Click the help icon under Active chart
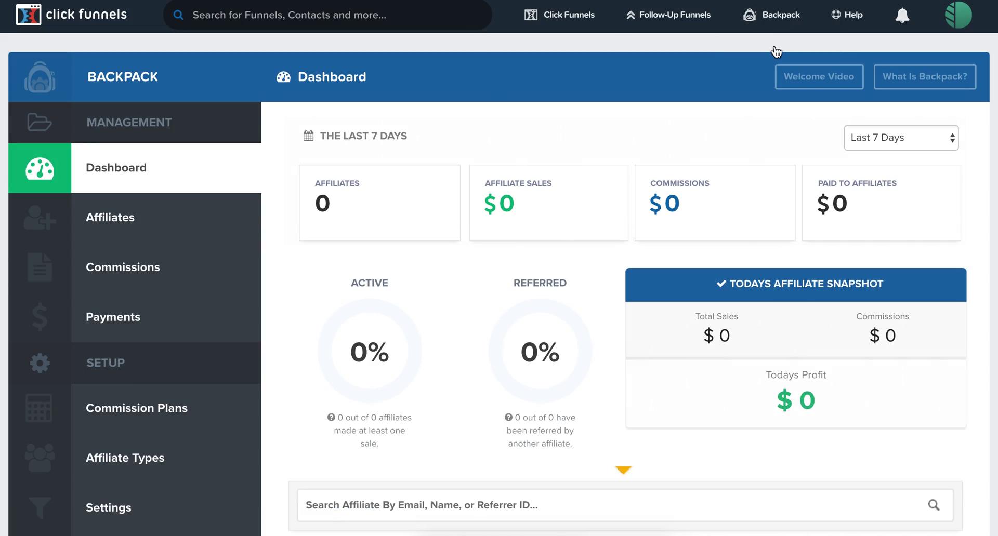 click(331, 417)
